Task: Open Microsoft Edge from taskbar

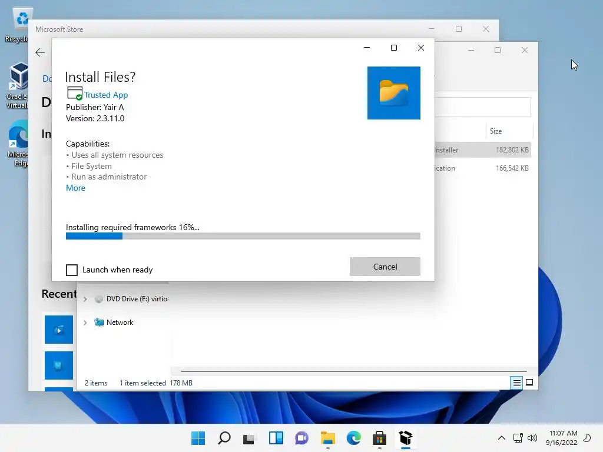Action: (353, 438)
